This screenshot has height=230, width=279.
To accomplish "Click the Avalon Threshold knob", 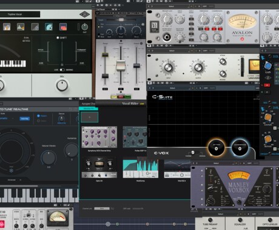I will pos(204,19).
